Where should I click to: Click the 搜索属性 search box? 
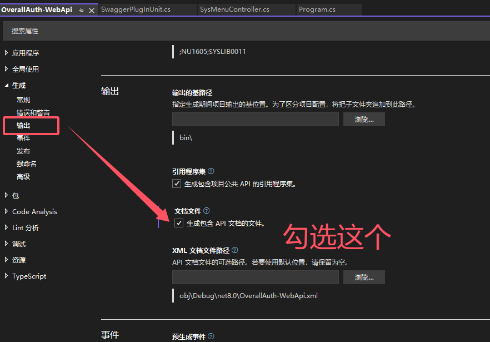point(244,31)
